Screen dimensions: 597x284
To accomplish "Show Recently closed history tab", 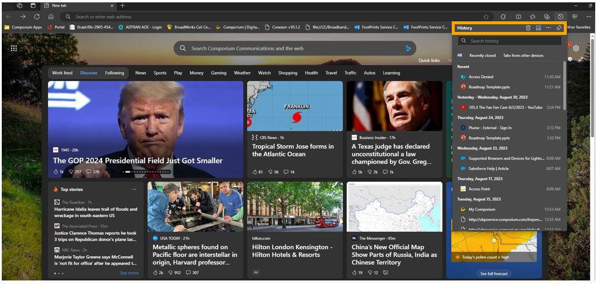I will tap(483, 56).
